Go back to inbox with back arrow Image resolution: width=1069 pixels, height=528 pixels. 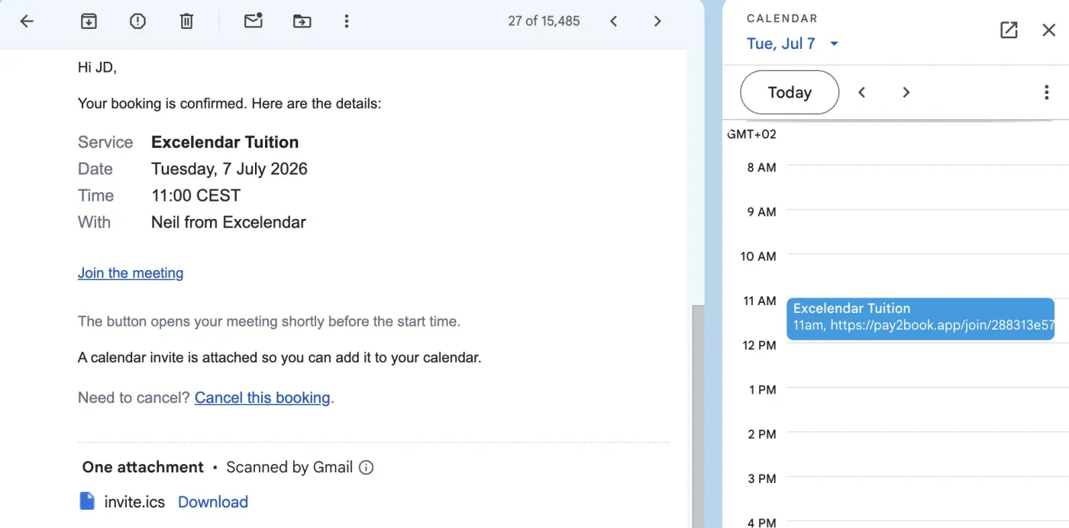pos(27,21)
